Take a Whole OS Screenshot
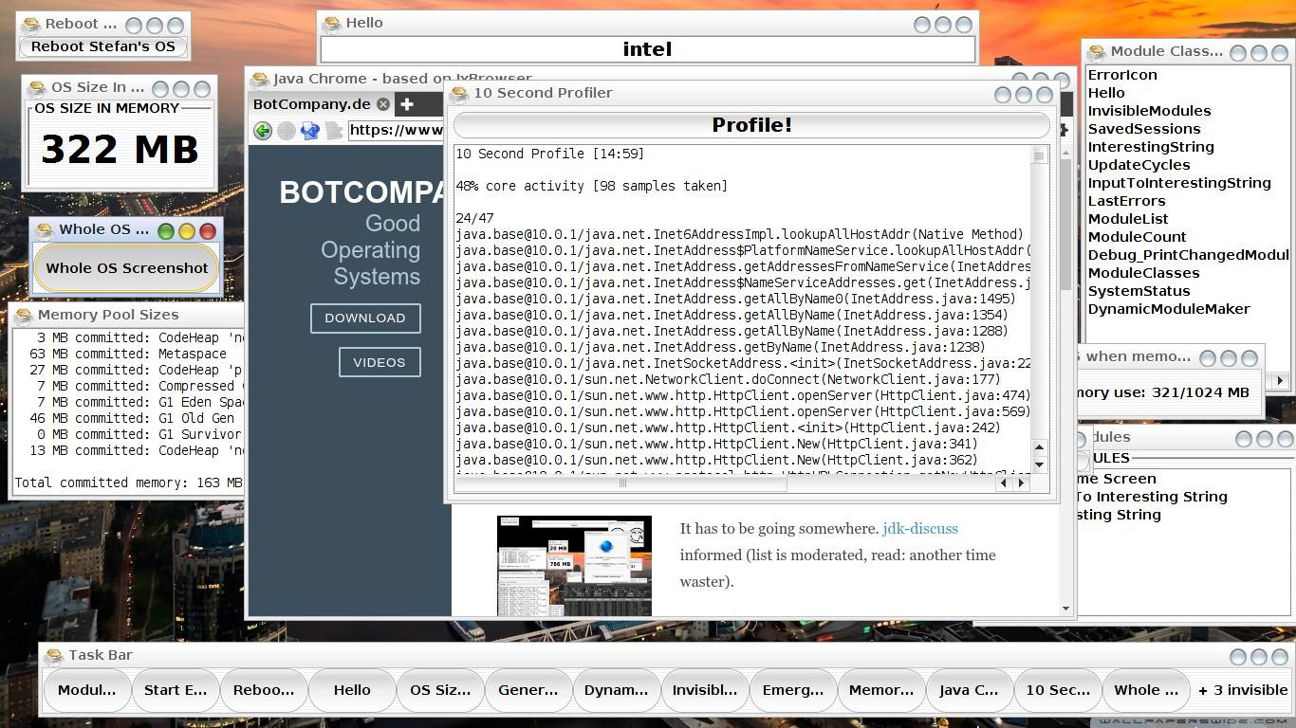The height and width of the screenshot is (728, 1296). pyautogui.click(x=127, y=268)
